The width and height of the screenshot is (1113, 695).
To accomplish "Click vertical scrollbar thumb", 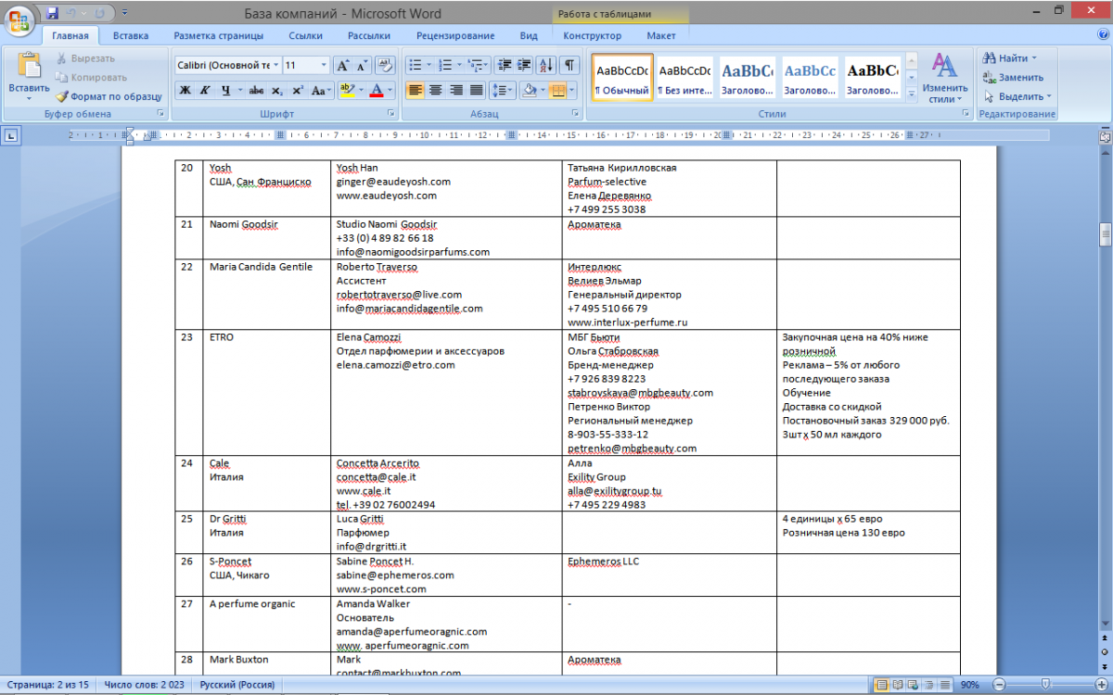I will coord(1105,234).
